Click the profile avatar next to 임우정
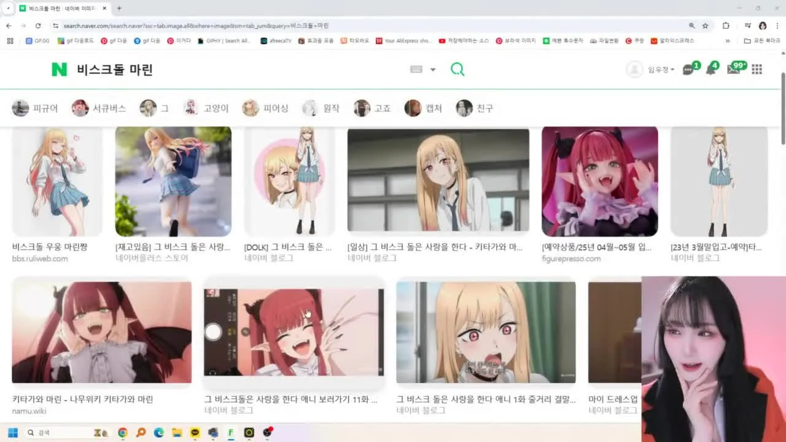786x442 pixels. click(634, 69)
